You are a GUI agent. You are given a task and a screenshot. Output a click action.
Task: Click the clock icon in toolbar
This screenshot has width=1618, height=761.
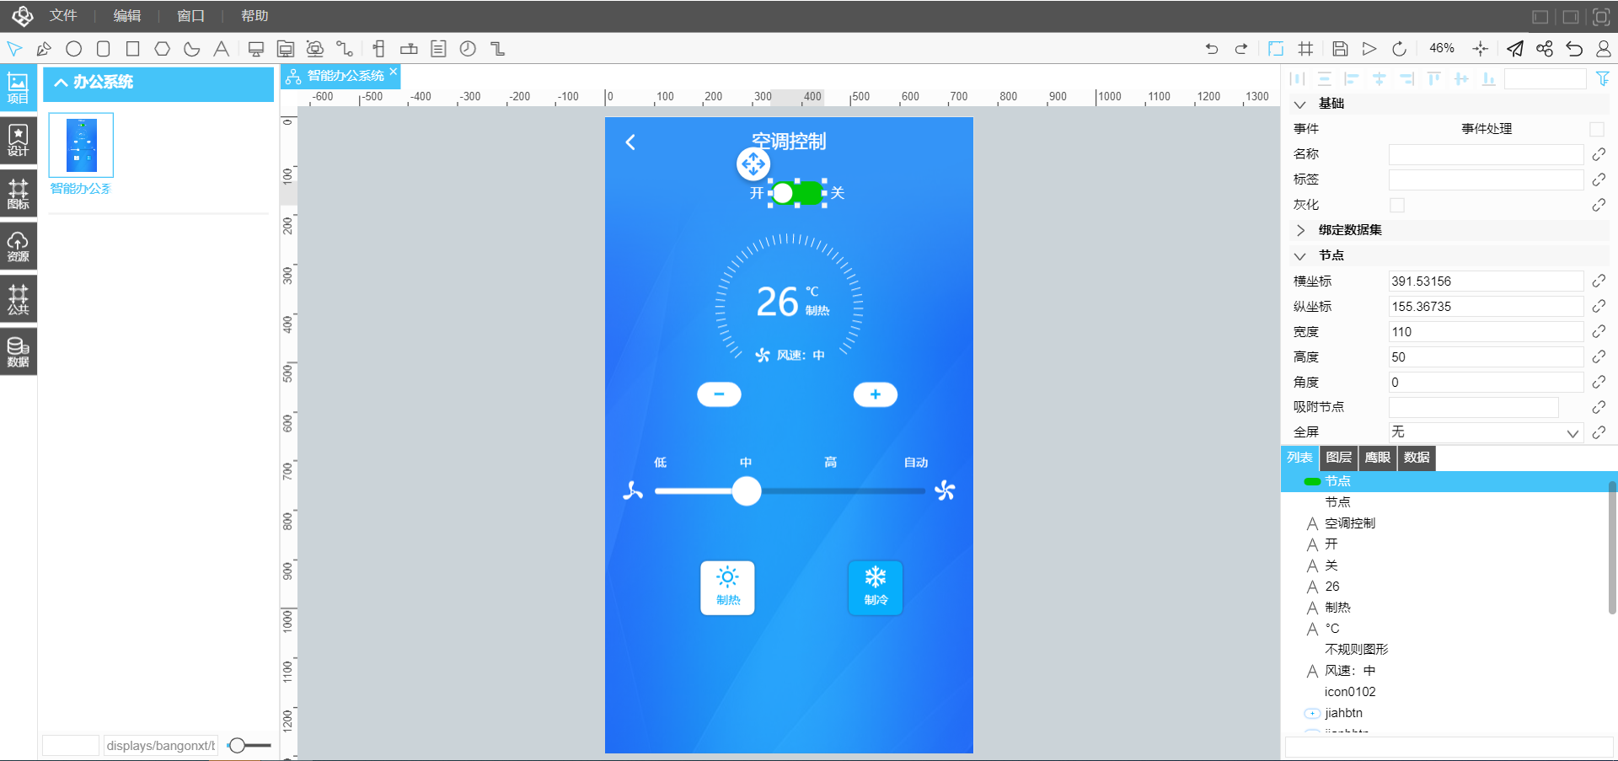coord(468,49)
